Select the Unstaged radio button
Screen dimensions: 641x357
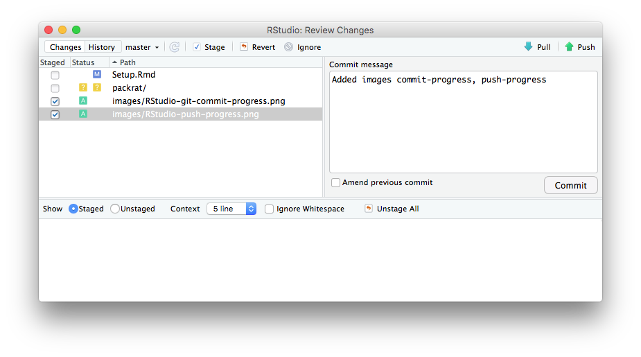click(x=115, y=209)
